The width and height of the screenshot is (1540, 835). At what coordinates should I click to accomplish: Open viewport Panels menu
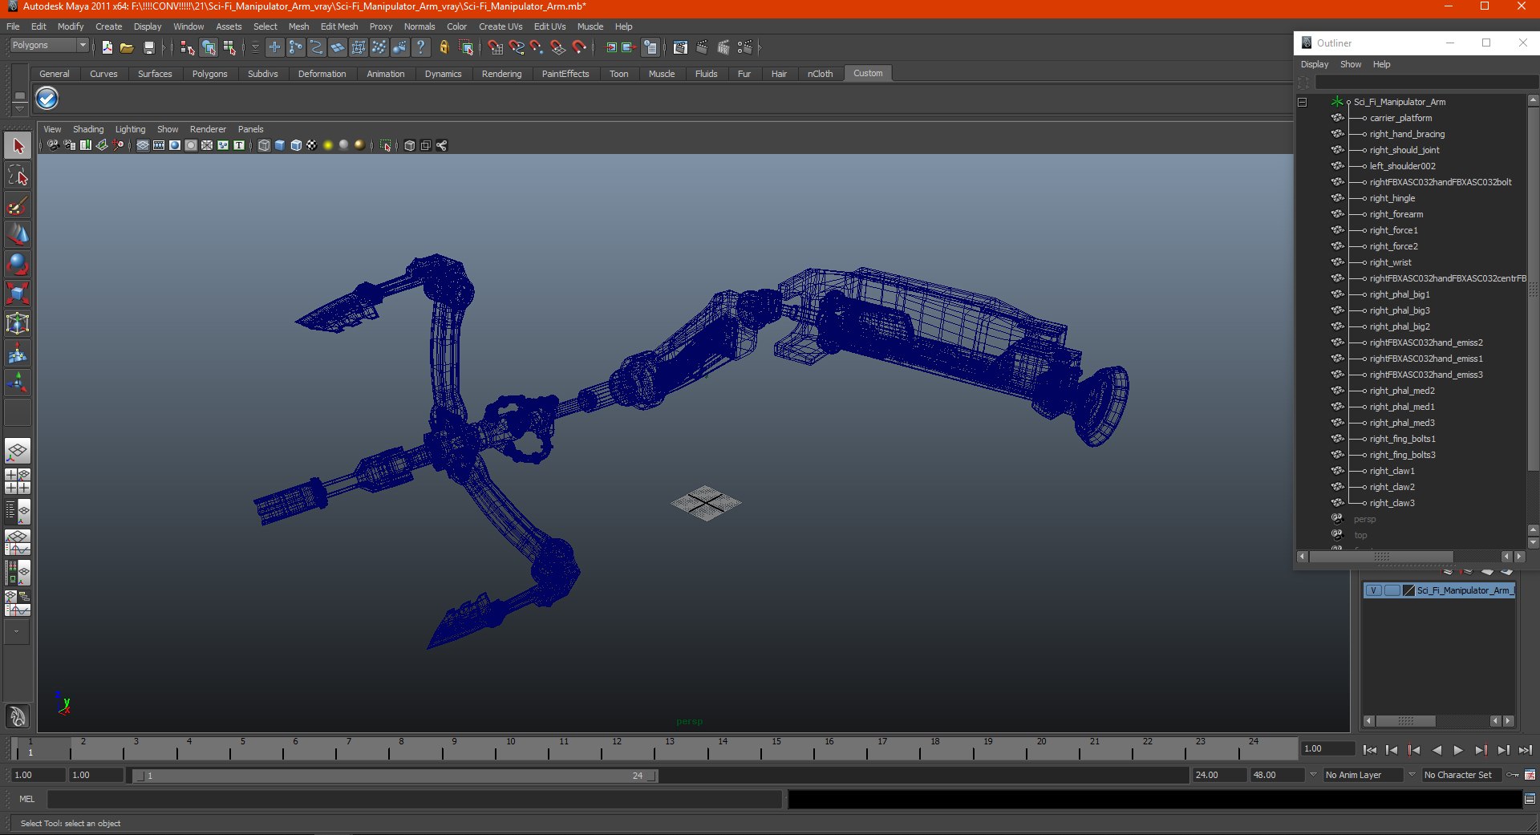click(x=250, y=129)
